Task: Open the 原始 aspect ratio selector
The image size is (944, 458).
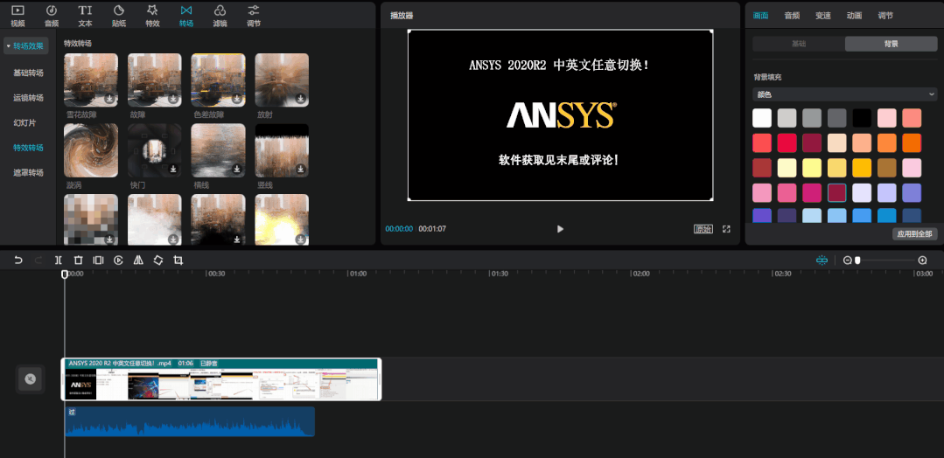Action: (x=703, y=229)
